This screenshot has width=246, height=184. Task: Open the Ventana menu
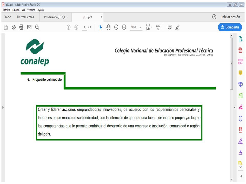[31, 10]
